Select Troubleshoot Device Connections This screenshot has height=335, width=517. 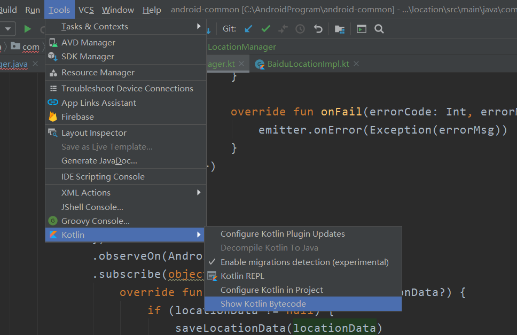126,88
